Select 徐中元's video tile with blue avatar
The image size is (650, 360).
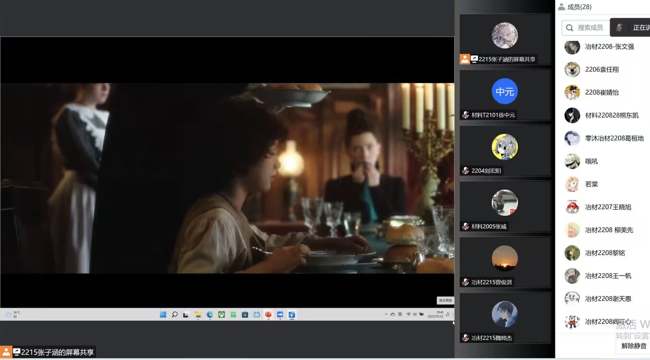pos(504,95)
